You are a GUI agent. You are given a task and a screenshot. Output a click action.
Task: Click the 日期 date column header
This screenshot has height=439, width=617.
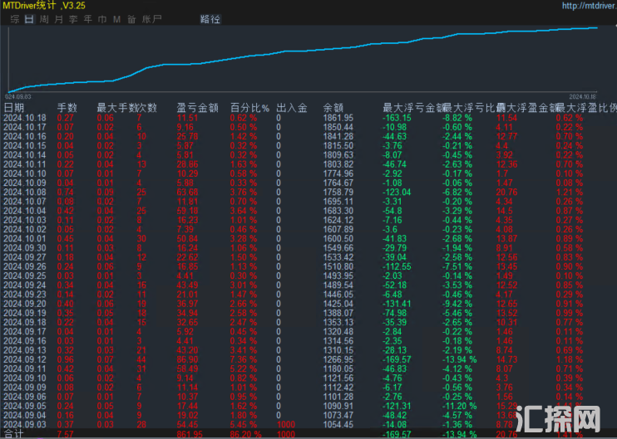[14, 108]
